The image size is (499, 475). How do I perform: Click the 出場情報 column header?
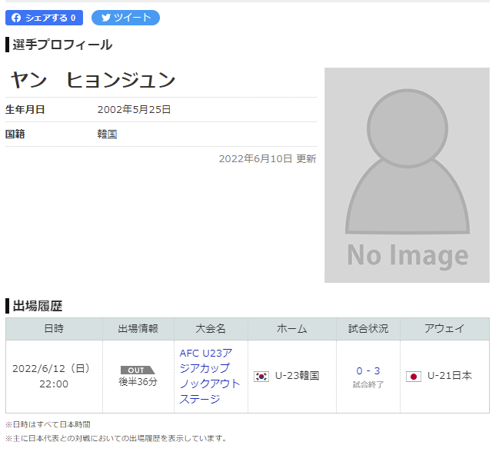pos(138,329)
